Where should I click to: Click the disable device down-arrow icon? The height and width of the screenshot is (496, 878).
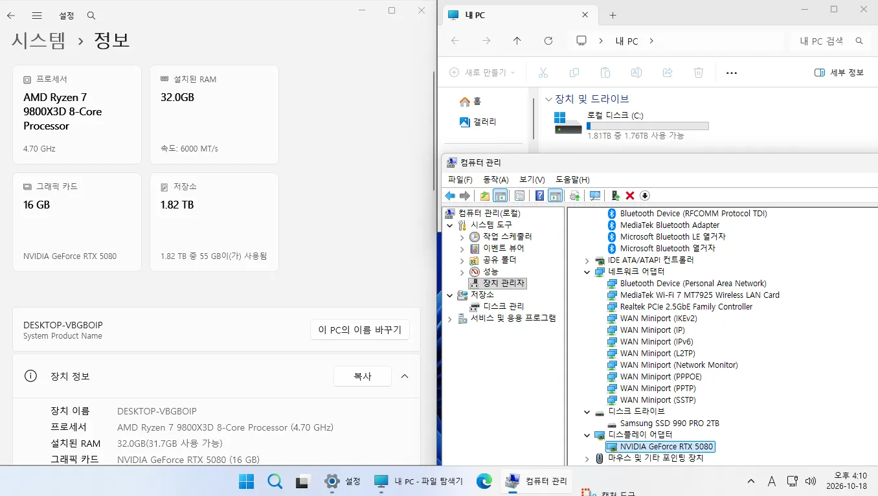645,196
